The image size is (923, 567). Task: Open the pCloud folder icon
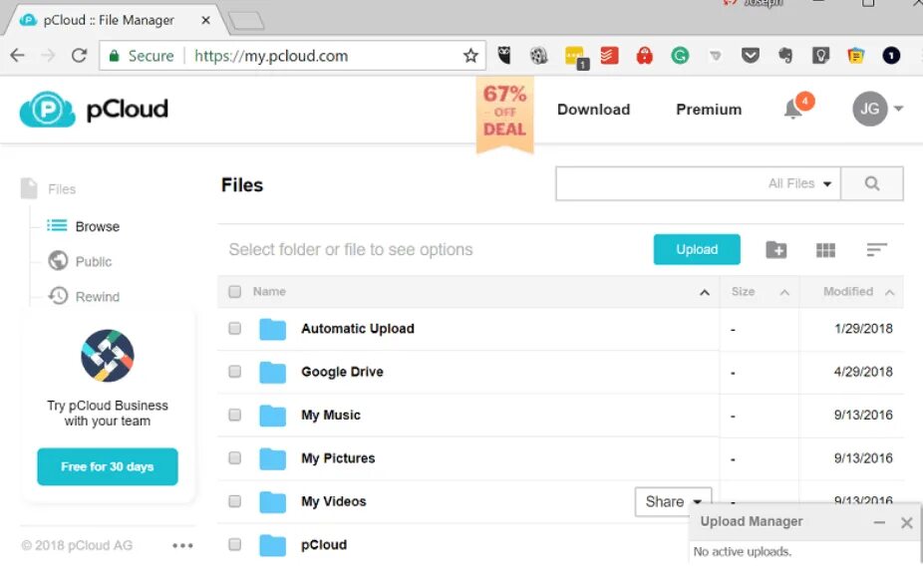point(272,545)
